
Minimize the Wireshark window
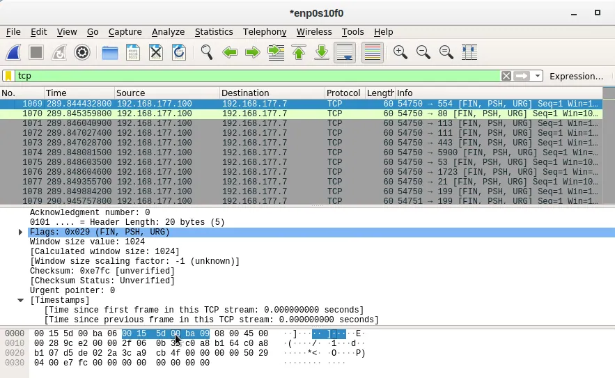pyautogui.click(x=574, y=13)
